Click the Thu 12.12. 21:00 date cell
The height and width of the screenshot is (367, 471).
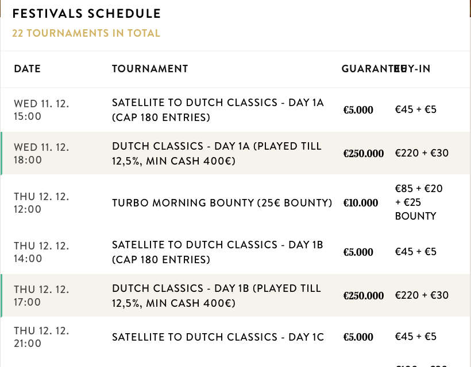[41, 337]
